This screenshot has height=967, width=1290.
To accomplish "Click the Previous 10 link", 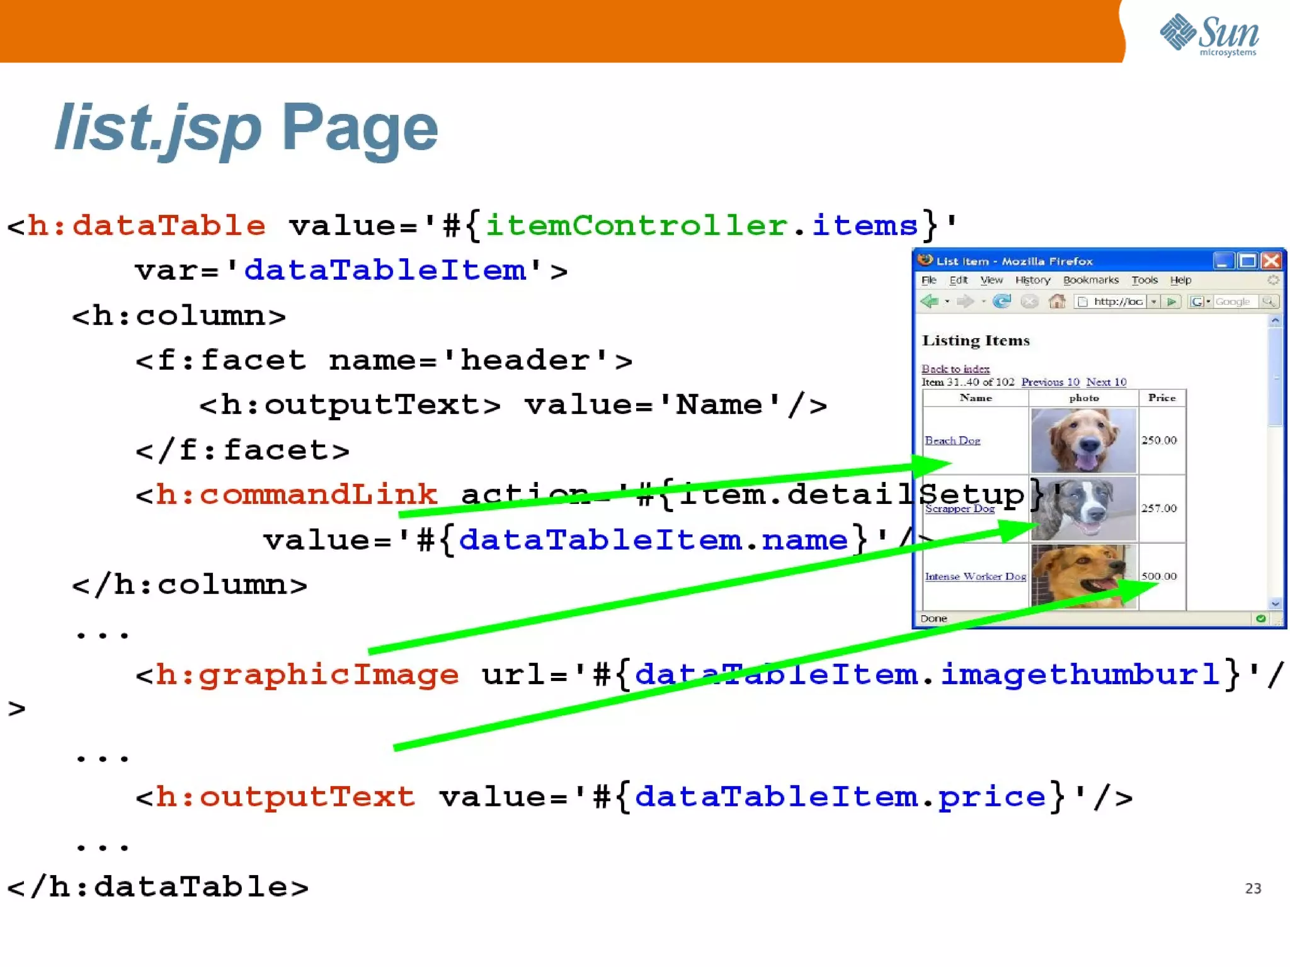I will [x=1050, y=382].
